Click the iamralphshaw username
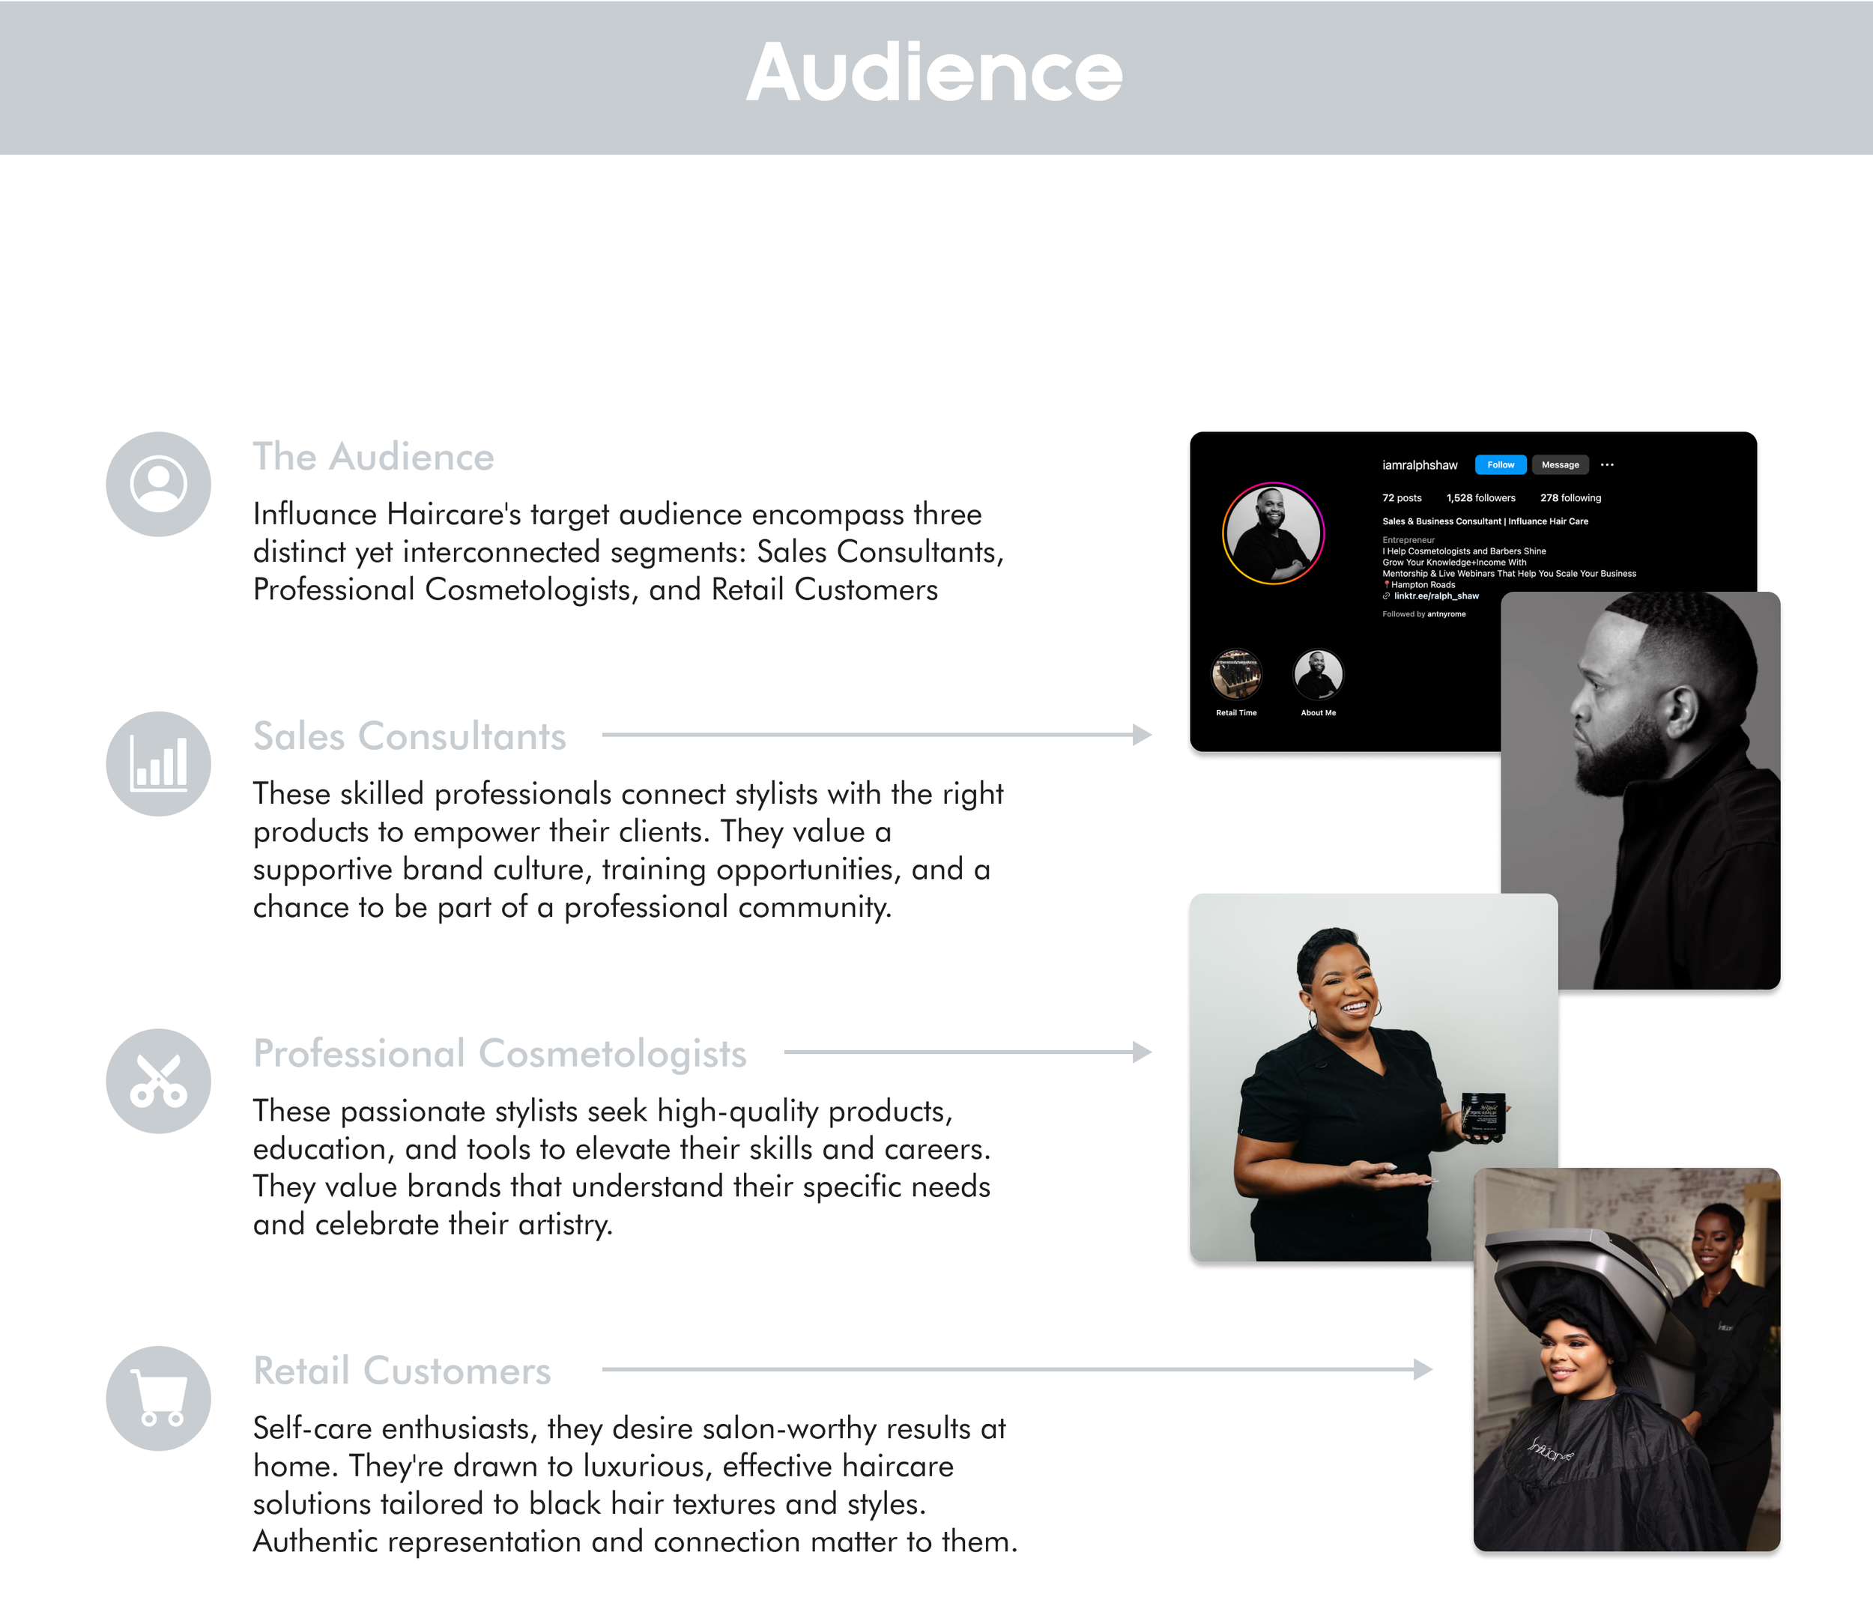This screenshot has width=1873, height=1597. tap(1419, 465)
